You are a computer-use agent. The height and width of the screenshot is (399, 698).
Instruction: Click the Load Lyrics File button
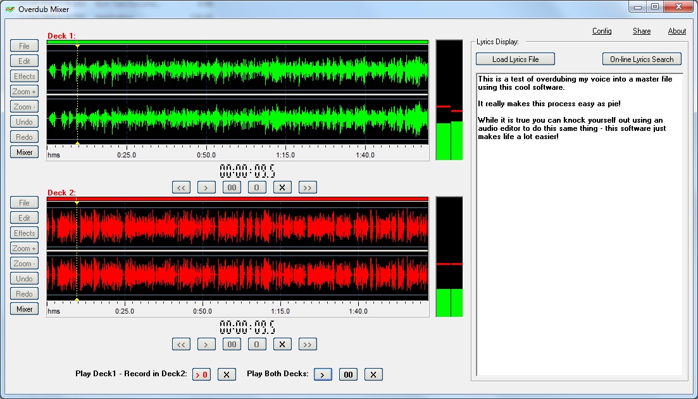tap(515, 59)
